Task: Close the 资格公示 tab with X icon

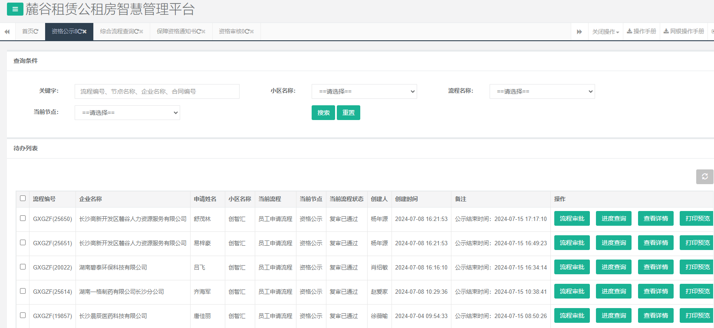Action: 85,32
